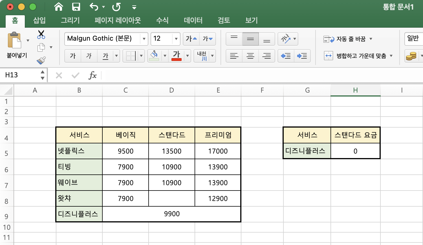Align text to bottom of cell

(x=267, y=39)
